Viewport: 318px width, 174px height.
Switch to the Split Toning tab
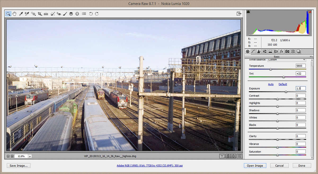point(270,51)
